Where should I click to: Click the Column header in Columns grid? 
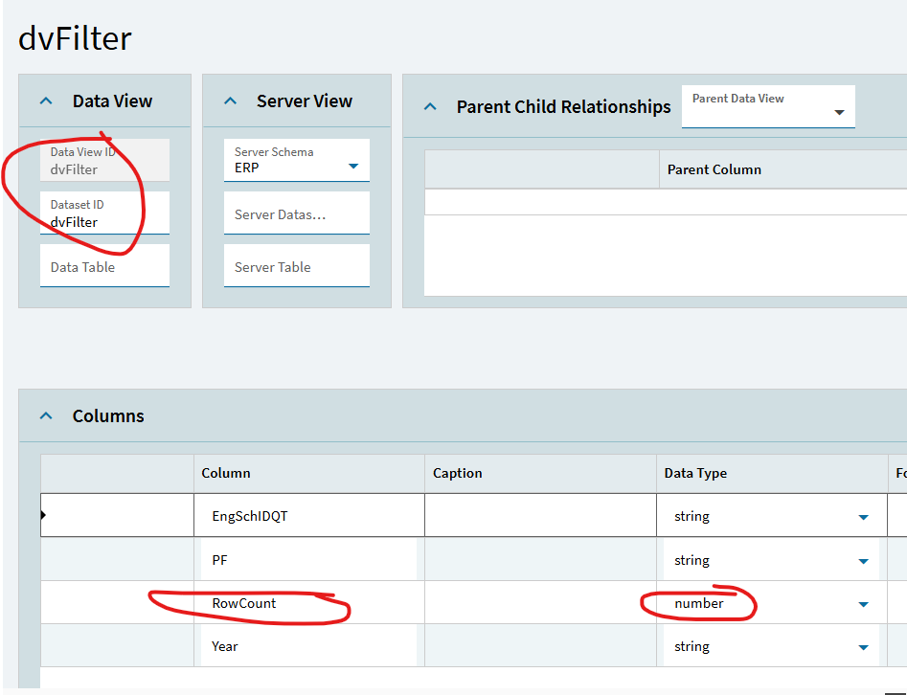click(309, 474)
